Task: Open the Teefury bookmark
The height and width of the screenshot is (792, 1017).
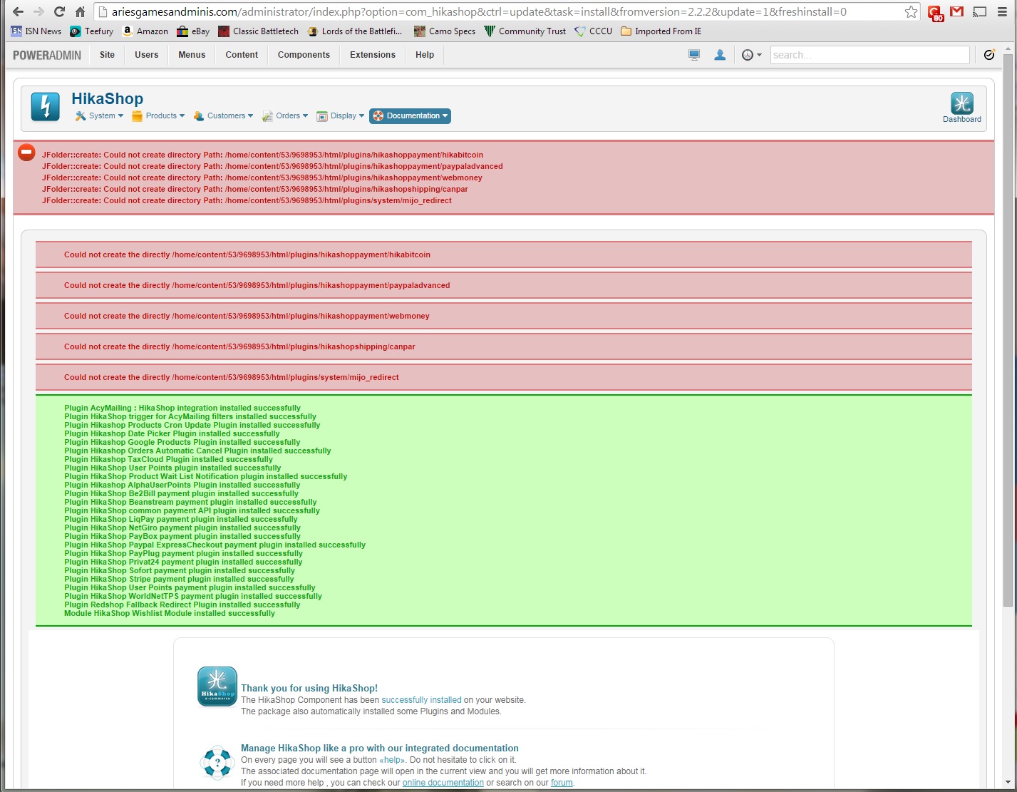Action: tap(92, 31)
